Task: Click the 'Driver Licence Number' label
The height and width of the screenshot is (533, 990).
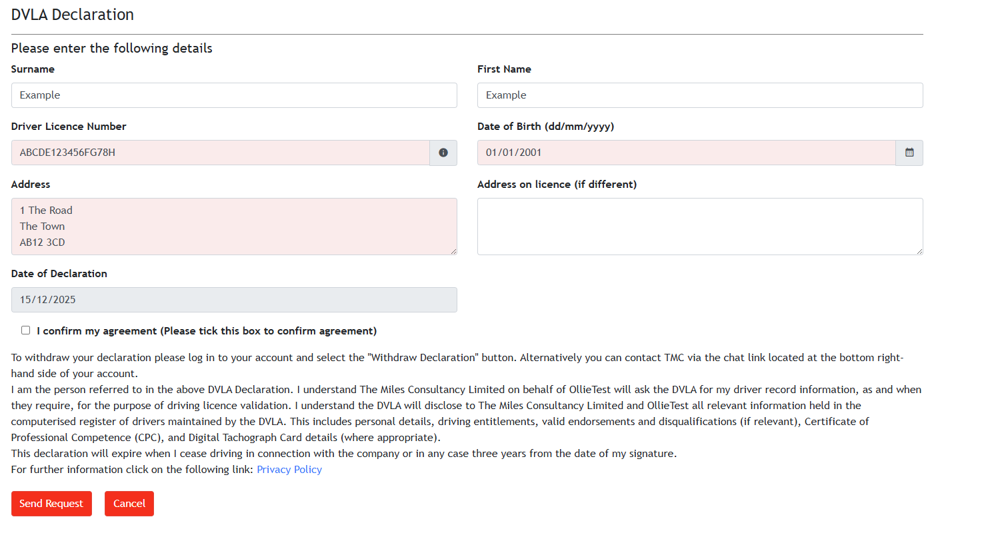Action: click(69, 127)
